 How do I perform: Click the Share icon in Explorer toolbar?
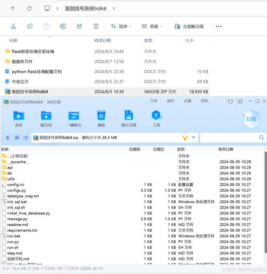[x=79, y=26]
